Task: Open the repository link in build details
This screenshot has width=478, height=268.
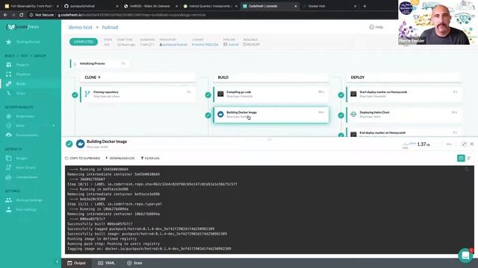Action: pyautogui.click(x=173, y=45)
